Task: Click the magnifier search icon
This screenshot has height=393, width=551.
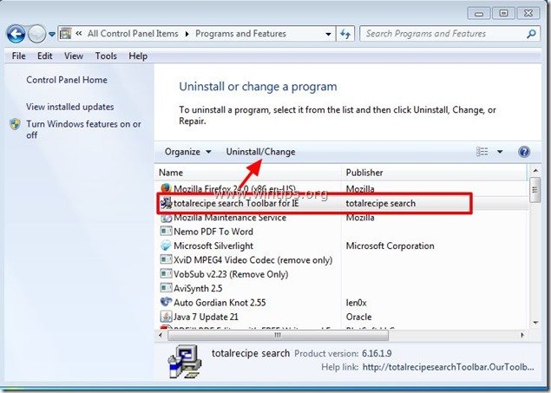Action: (531, 34)
